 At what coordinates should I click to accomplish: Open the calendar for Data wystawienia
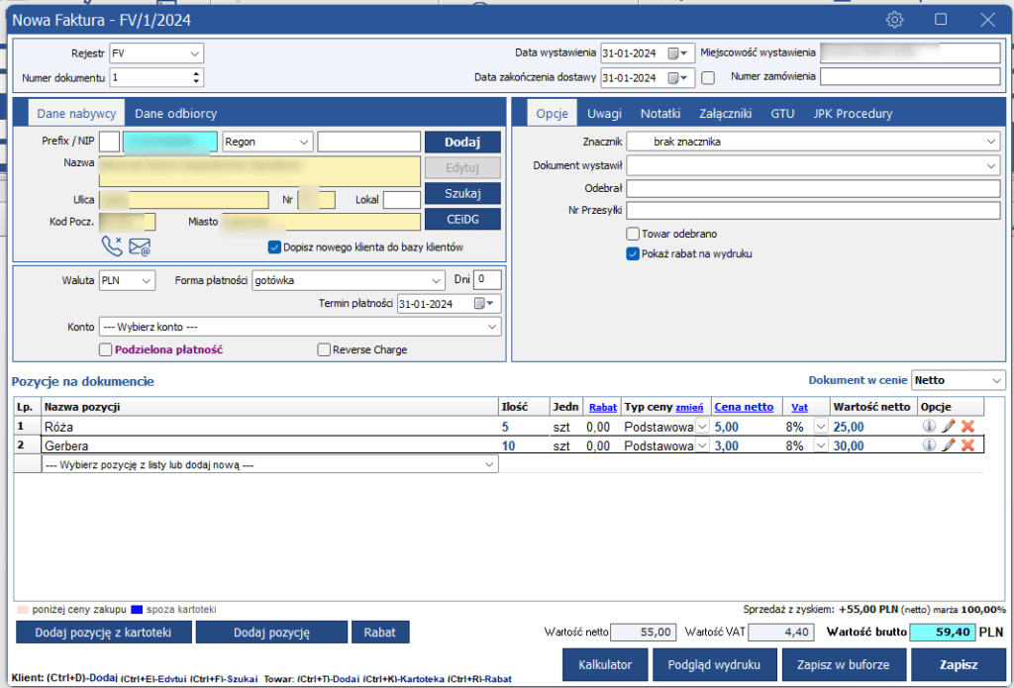coord(678,53)
